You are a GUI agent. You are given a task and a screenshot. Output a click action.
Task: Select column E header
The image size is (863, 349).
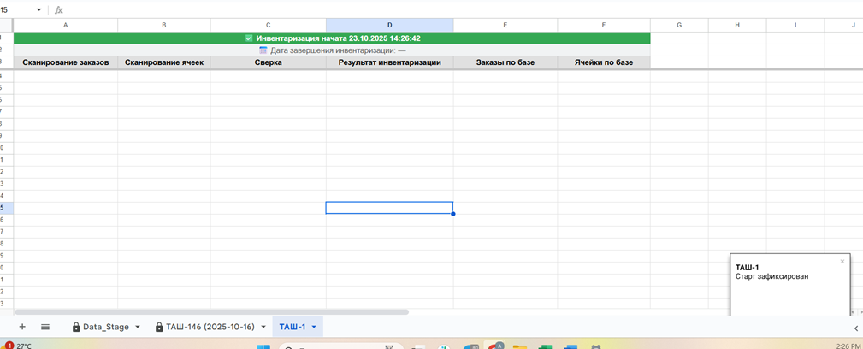(x=505, y=25)
